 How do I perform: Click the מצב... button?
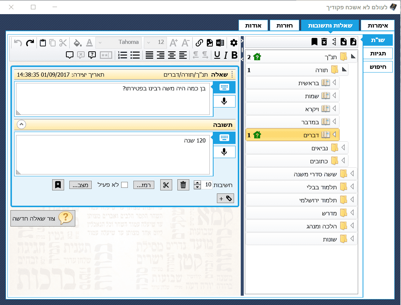tap(80, 185)
